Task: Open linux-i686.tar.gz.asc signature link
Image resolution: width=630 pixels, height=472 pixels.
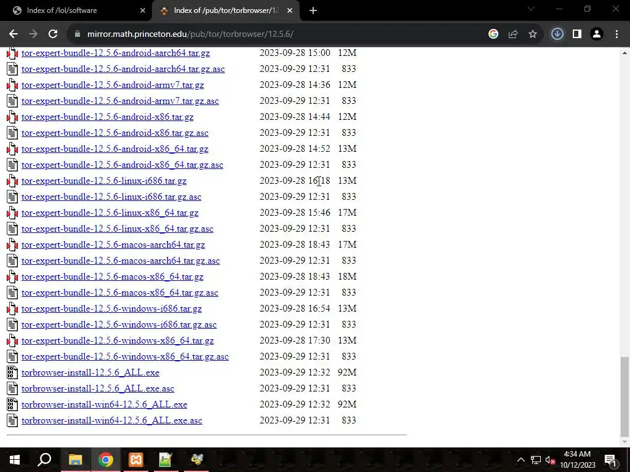Action: (x=111, y=197)
